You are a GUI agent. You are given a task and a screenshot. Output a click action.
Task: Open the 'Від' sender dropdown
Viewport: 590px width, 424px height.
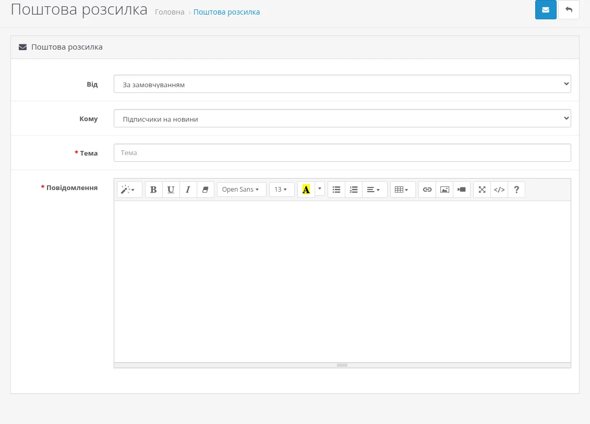click(x=342, y=84)
